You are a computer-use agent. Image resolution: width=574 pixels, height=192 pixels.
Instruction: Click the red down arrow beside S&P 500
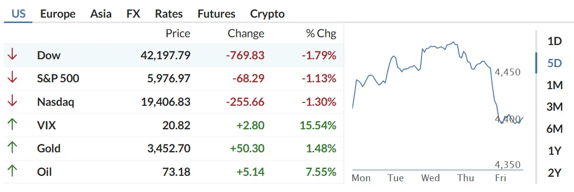coord(12,78)
